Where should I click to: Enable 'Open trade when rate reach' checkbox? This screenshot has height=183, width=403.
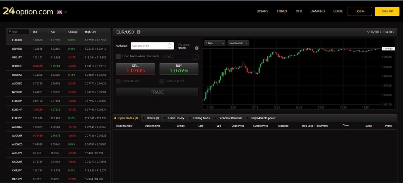[118, 56]
